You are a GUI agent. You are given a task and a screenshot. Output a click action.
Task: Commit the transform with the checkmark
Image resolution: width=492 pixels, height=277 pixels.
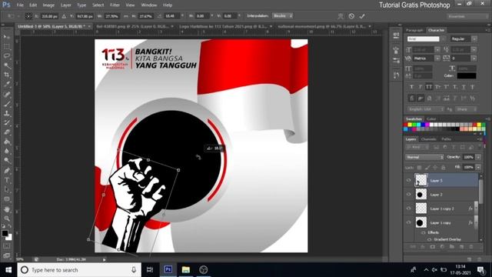pos(362,16)
